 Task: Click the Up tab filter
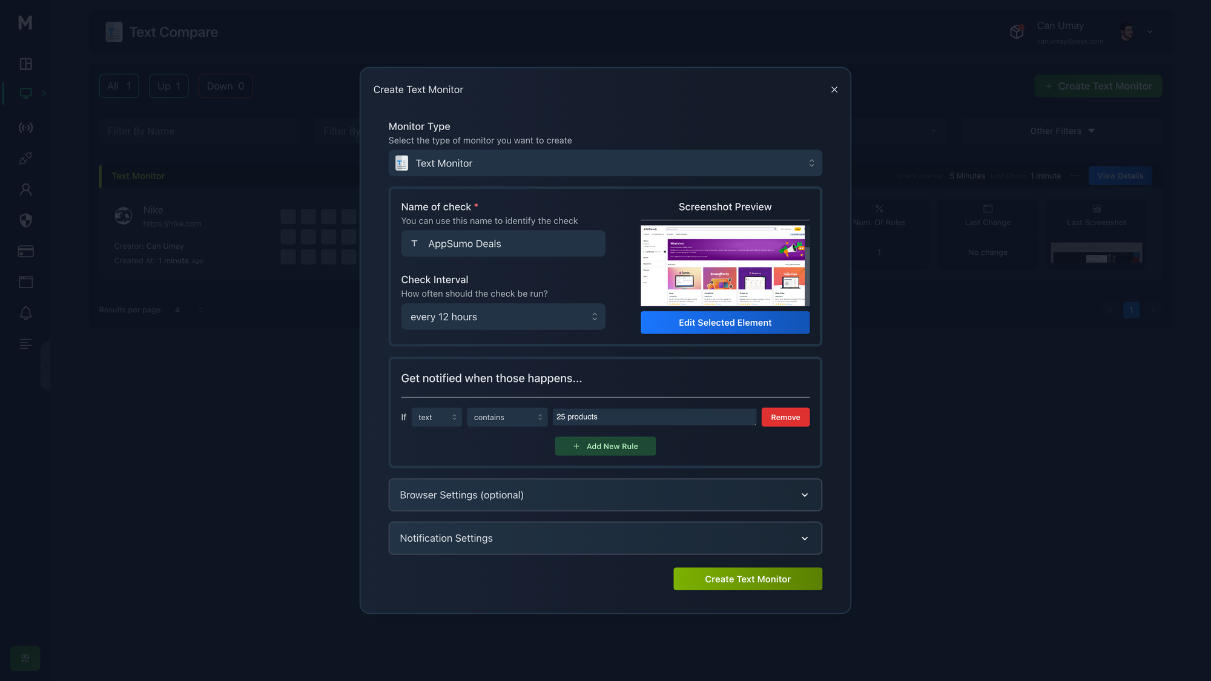click(169, 85)
